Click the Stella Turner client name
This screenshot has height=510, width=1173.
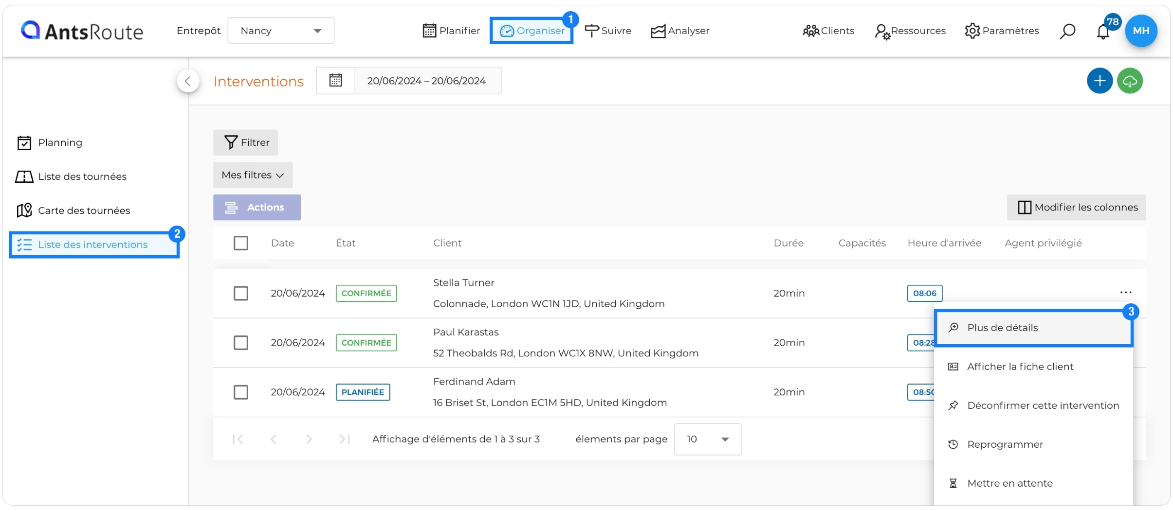(x=464, y=283)
